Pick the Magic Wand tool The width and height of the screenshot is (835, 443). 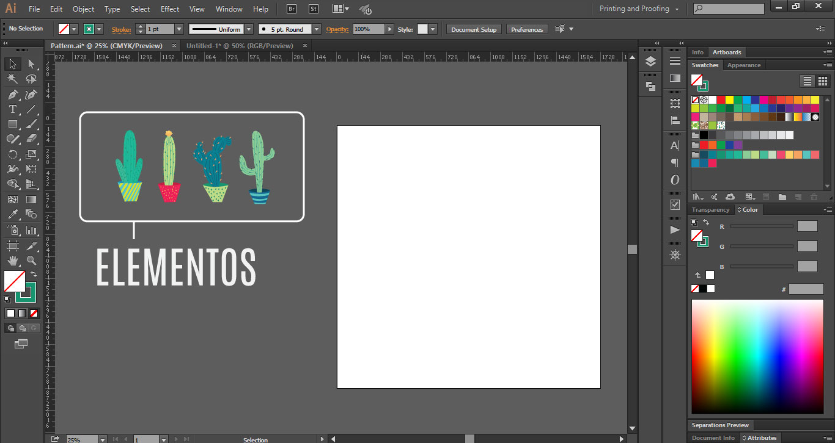(13, 79)
